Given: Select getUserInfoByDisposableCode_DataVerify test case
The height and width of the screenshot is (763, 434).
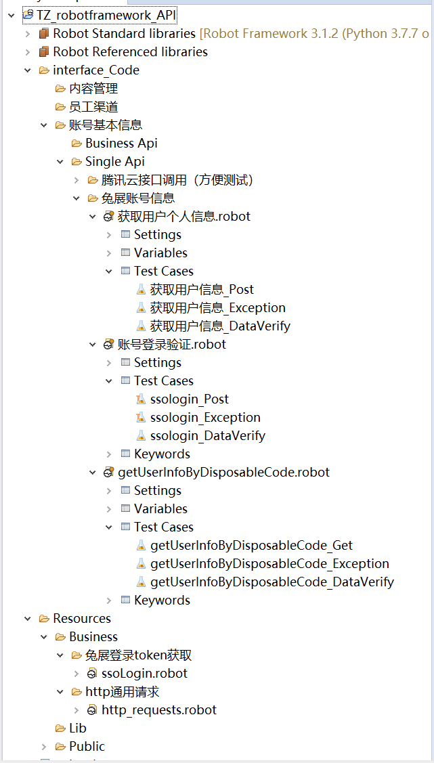Looking at the screenshot, I should coord(272,582).
